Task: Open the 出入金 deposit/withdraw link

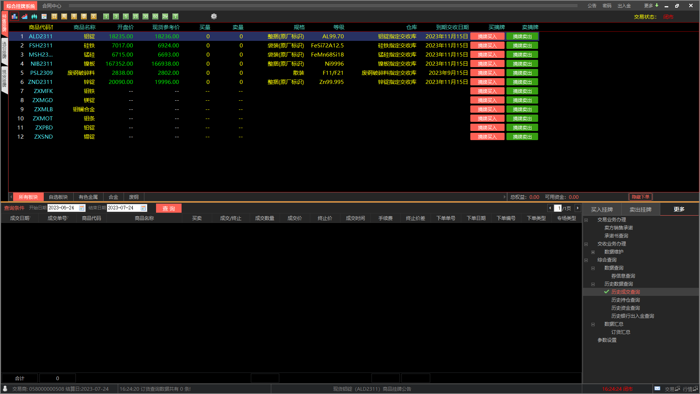Action: pos(624,6)
